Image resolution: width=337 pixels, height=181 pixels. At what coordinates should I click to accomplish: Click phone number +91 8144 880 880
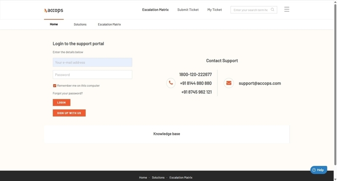point(196,83)
